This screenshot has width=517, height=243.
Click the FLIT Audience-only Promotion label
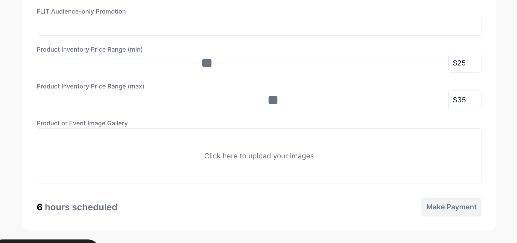[x=81, y=12]
